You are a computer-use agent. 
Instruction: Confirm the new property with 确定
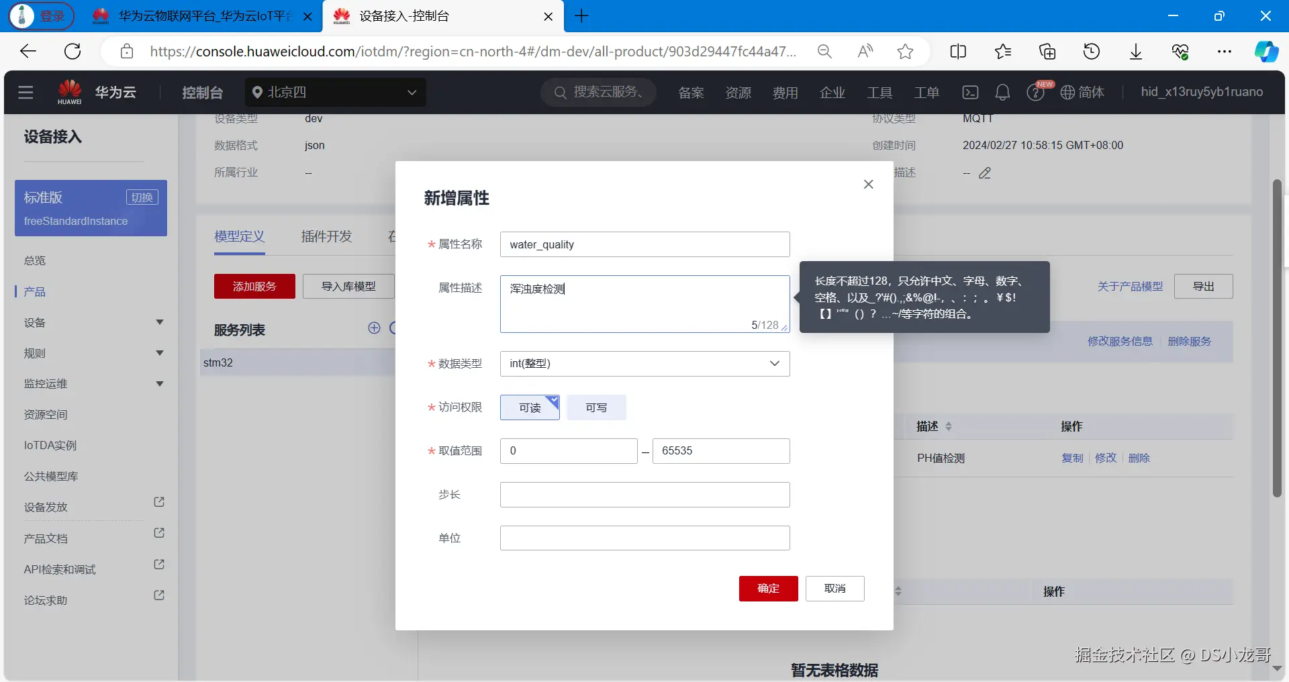pyautogui.click(x=769, y=589)
